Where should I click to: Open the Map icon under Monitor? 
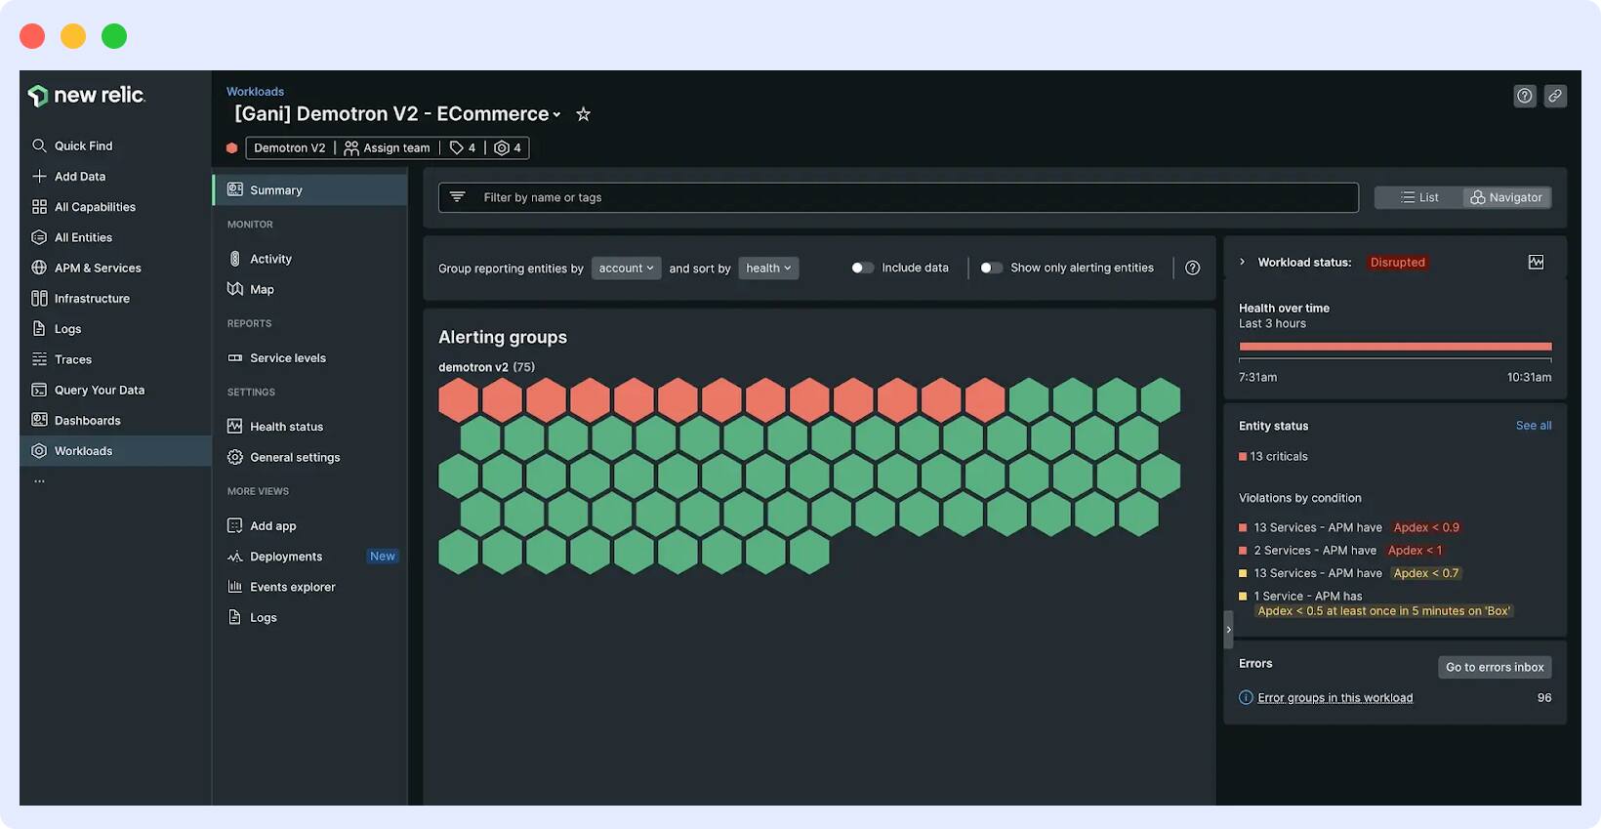coord(234,289)
